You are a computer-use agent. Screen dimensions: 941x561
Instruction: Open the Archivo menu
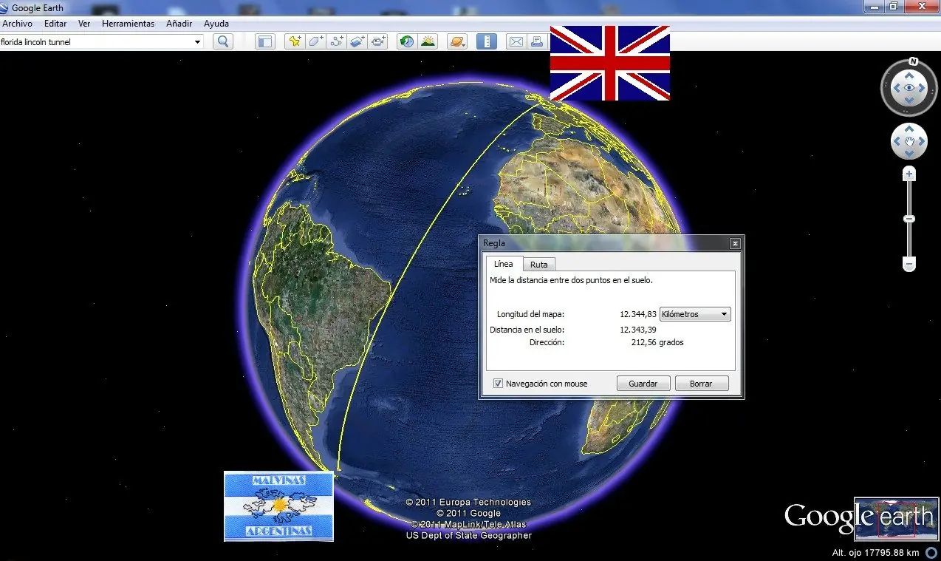17,24
